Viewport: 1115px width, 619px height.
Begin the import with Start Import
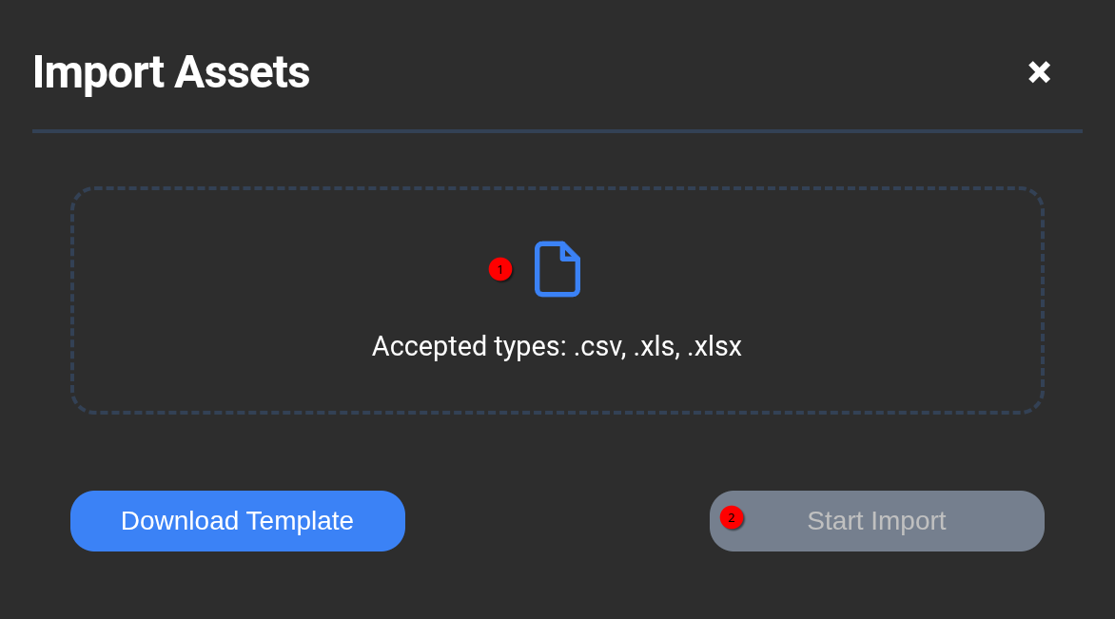click(876, 521)
